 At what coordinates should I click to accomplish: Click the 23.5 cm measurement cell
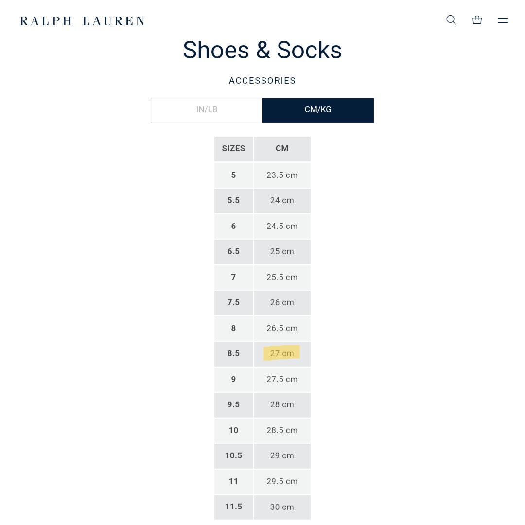point(282,175)
